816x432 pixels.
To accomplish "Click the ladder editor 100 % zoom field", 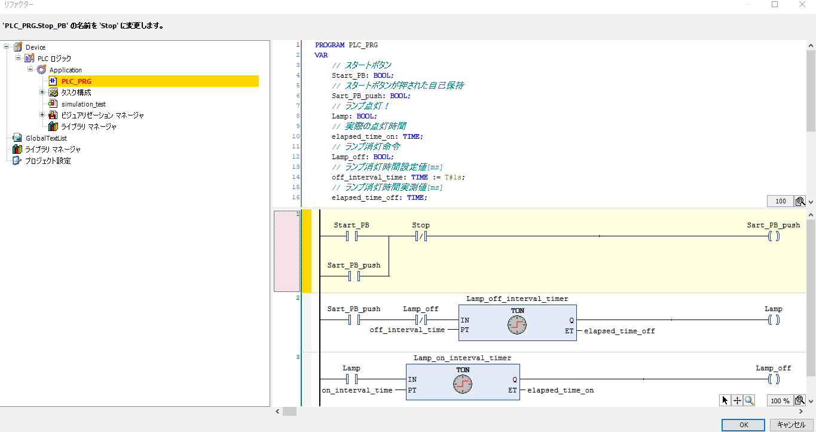I will pos(780,400).
